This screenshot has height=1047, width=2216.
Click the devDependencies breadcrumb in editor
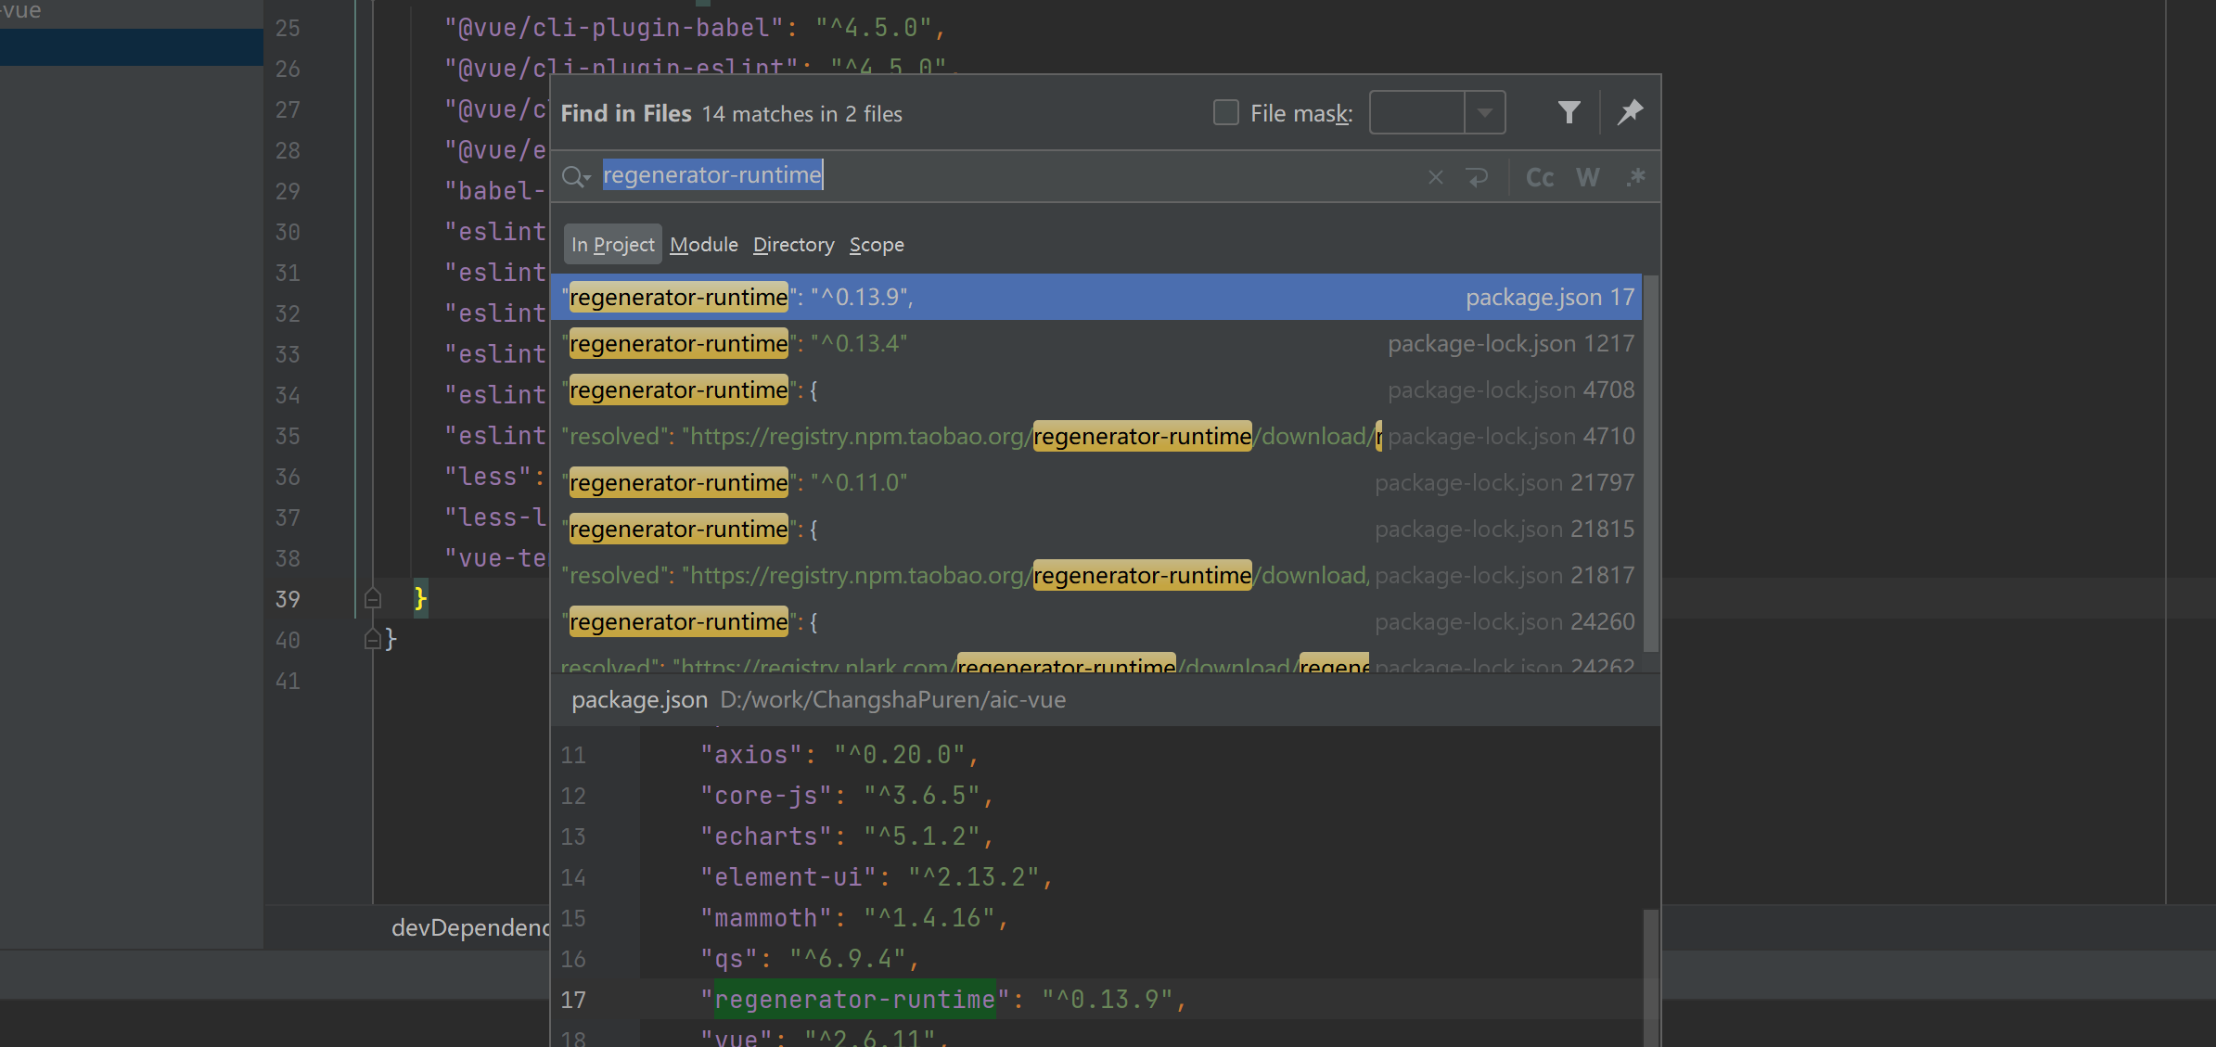[x=471, y=927]
